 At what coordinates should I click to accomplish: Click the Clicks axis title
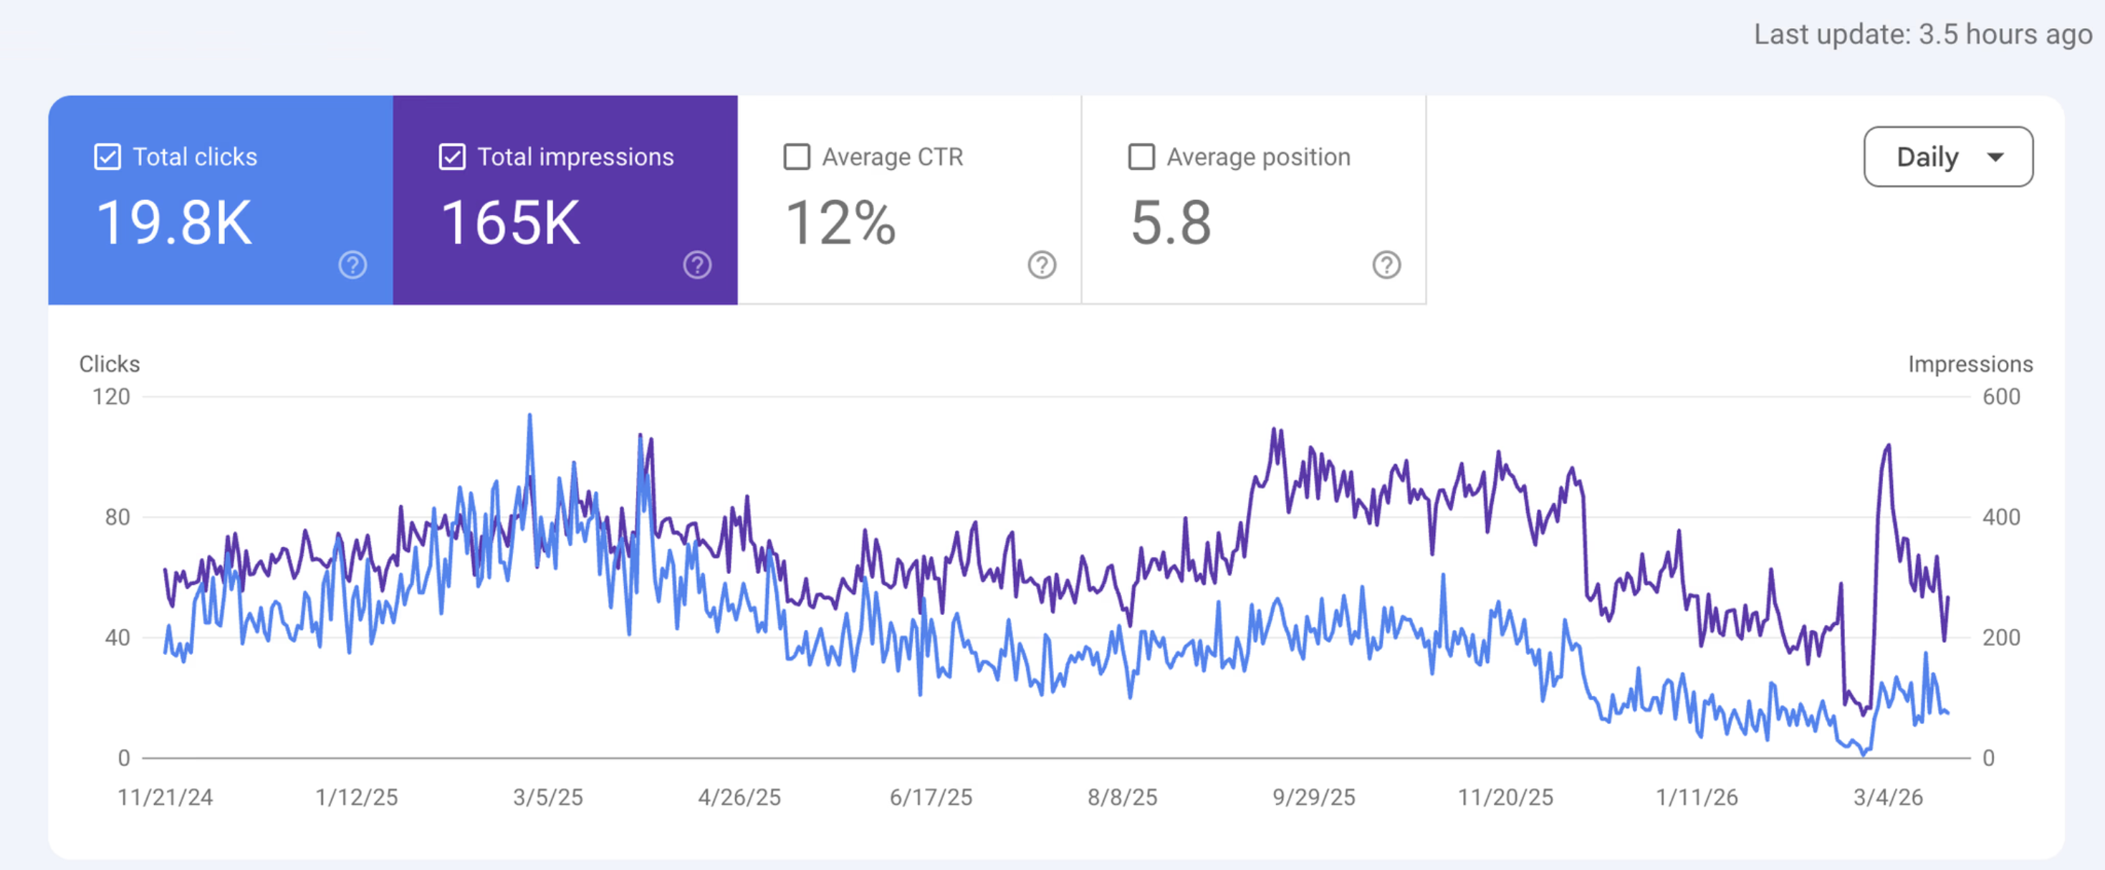(110, 364)
